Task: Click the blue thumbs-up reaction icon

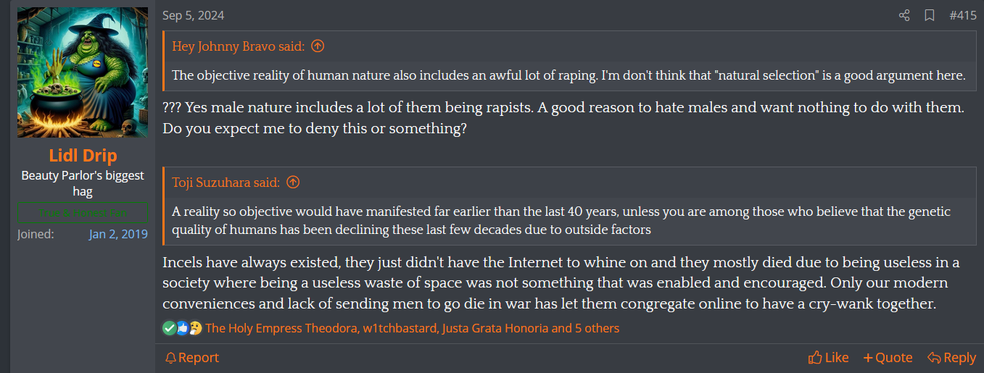Action: [182, 328]
